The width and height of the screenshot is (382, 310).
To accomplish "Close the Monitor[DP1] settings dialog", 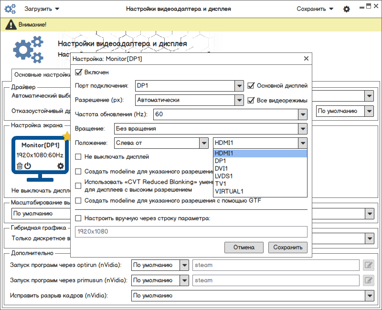I will (306, 59).
